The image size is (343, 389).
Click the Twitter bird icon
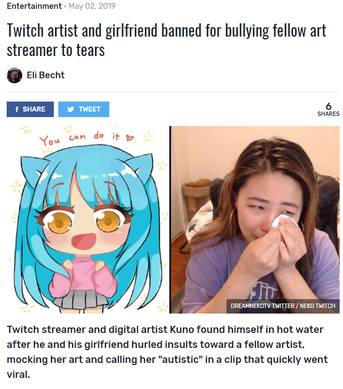pyautogui.click(x=70, y=109)
